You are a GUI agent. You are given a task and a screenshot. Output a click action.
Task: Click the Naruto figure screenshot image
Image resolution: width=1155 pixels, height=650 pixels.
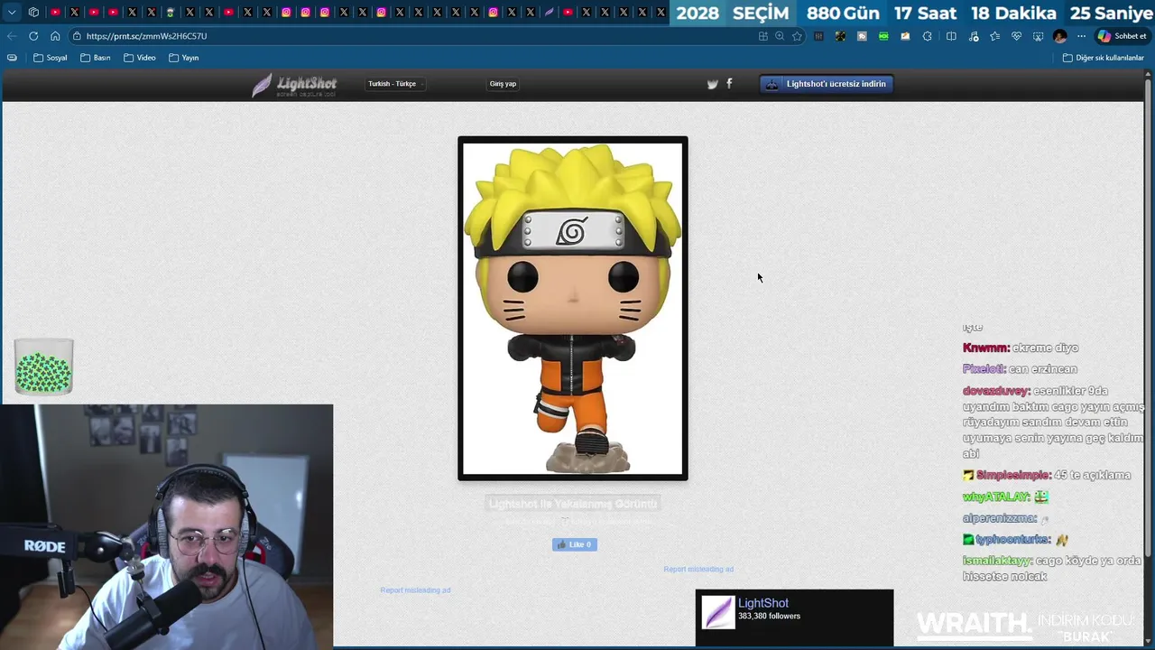click(573, 309)
